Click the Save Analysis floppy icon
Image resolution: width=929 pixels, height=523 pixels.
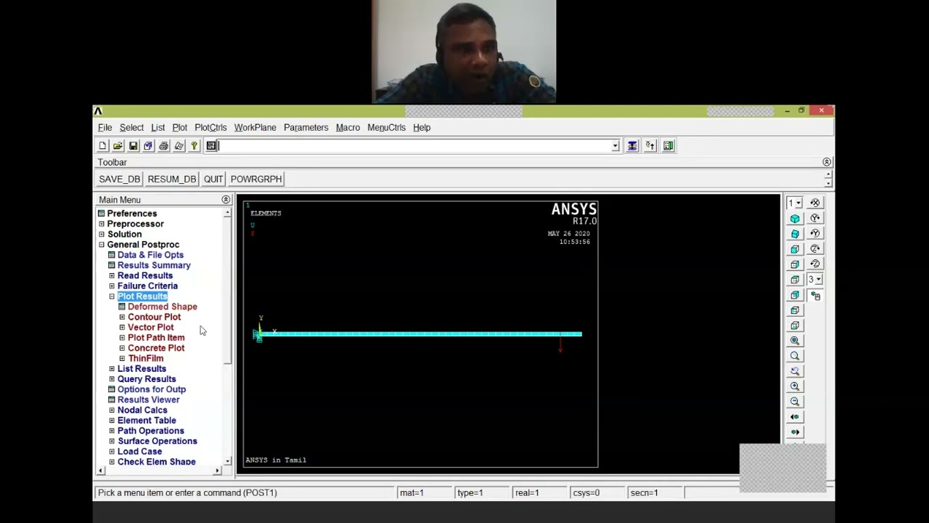point(133,146)
